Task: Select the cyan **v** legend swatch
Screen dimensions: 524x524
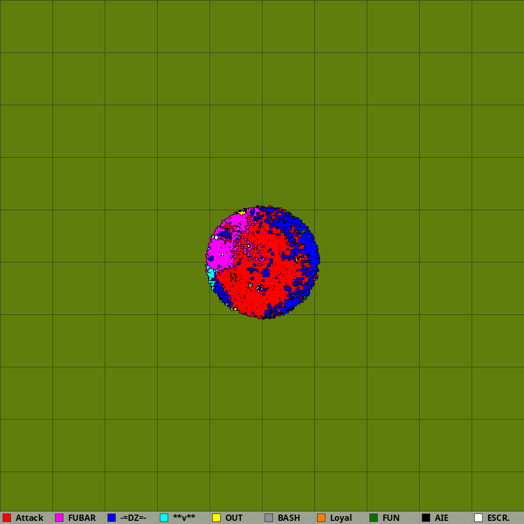Action: [x=164, y=518]
